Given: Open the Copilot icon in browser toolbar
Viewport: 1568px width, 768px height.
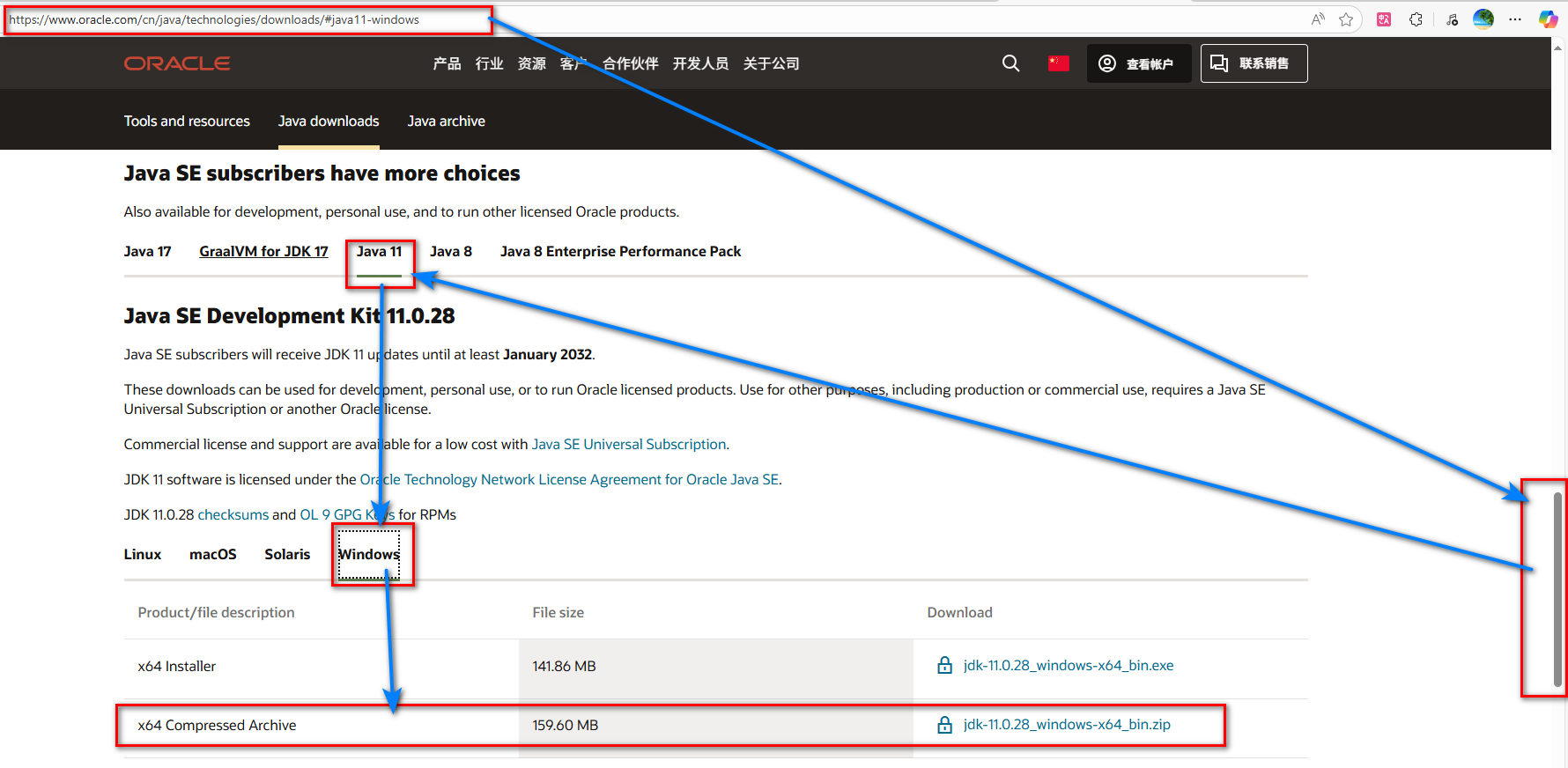Looking at the screenshot, I should click(x=1548, y=19).
